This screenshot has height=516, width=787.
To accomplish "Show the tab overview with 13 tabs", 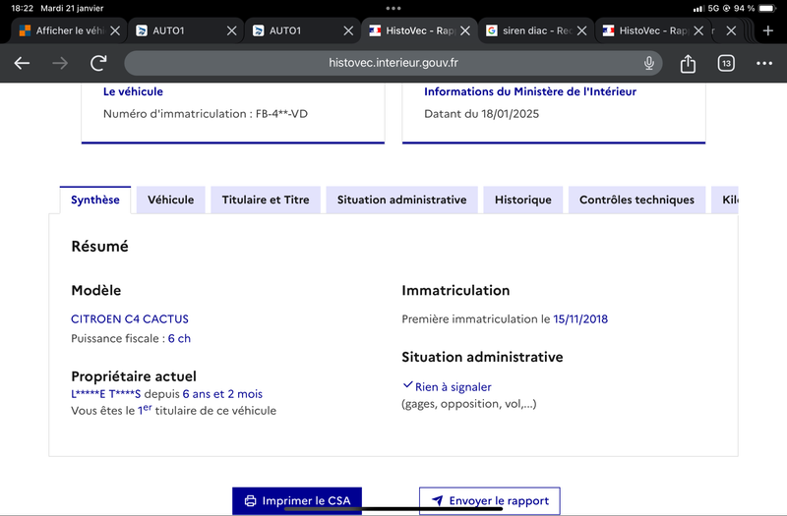I will [726, 63].
